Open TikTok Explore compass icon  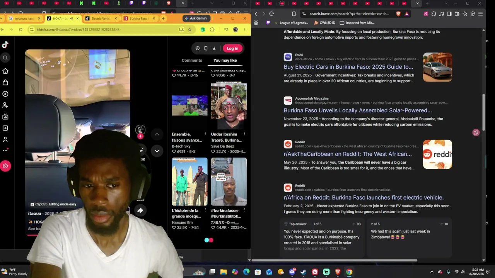(5, 94)
